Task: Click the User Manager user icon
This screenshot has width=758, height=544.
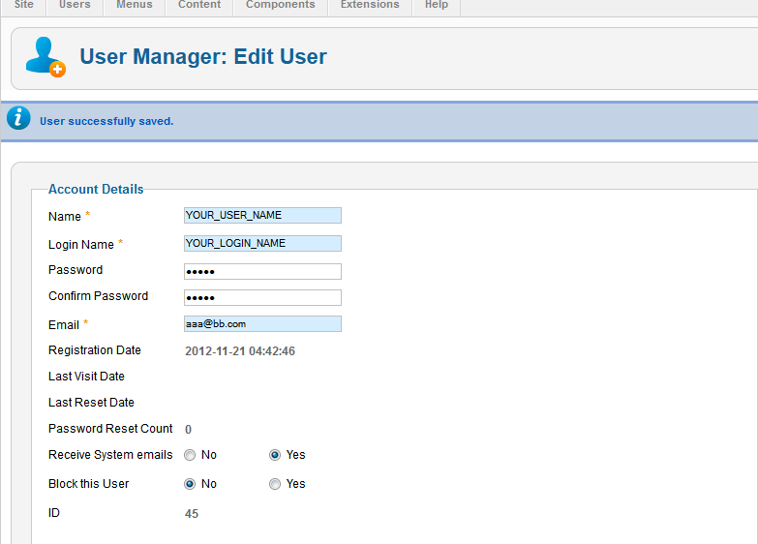Action: [x=45, y=57]
